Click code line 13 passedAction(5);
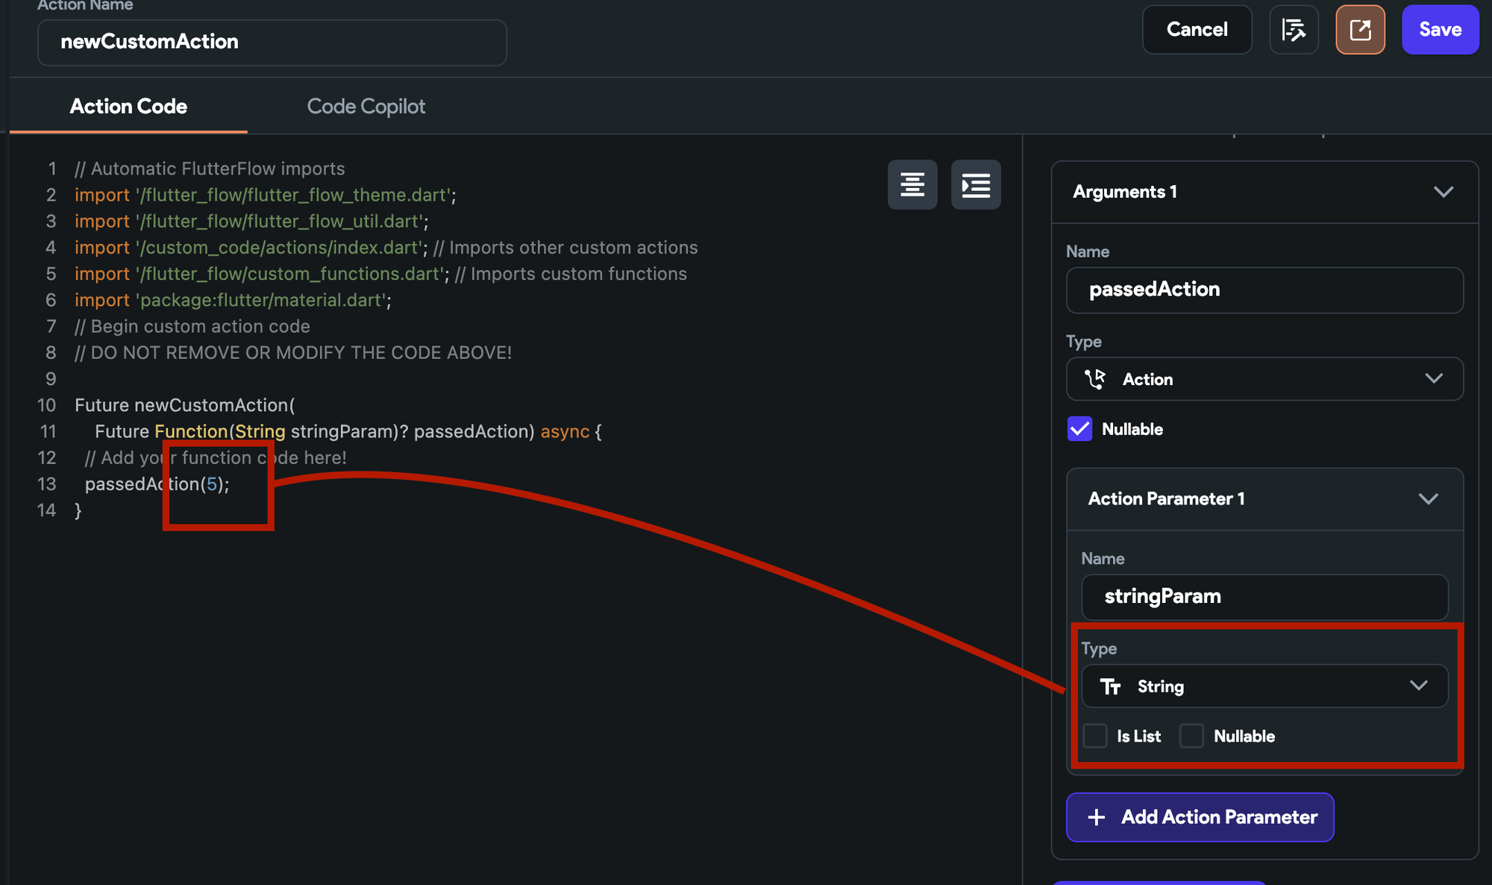Screen dimensions: 1492x885 157,484
